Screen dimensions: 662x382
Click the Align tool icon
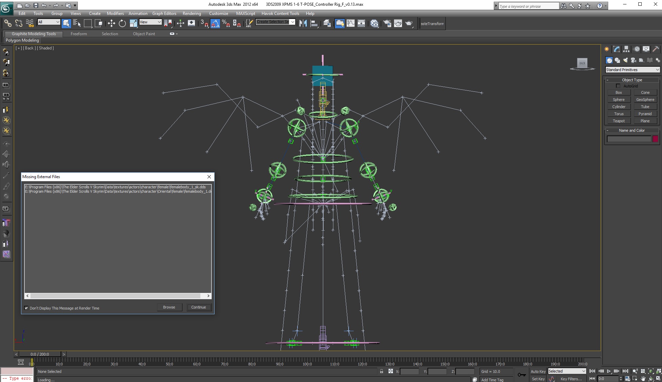point(314,23)
